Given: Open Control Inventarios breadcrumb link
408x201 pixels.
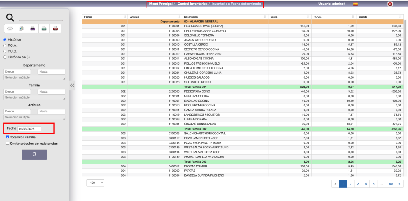Looking at the screenshot, I should pyautogui.click(x=192, y=4).
